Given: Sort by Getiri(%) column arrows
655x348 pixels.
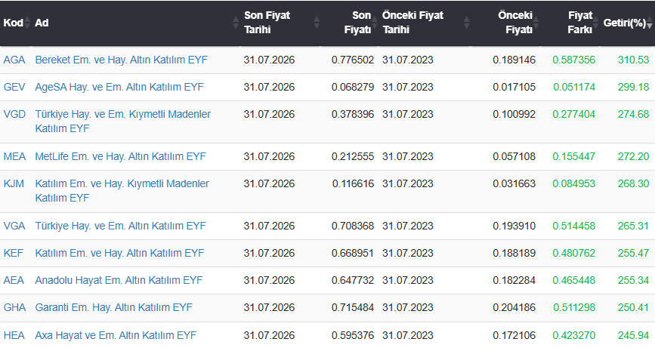Looking at the screenshot, I should (x=650, y=23).
